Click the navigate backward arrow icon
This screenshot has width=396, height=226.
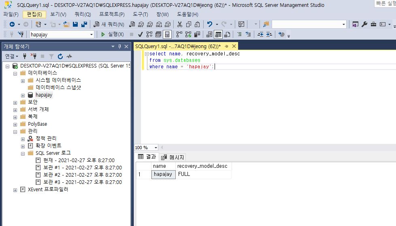click(x=12, y=24)
